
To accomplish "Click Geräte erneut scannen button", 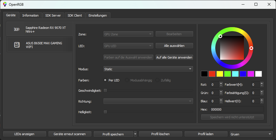I will [x=70, y=134].
